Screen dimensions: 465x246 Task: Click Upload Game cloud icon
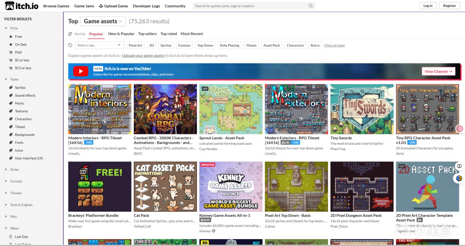[x=101, y=6]
